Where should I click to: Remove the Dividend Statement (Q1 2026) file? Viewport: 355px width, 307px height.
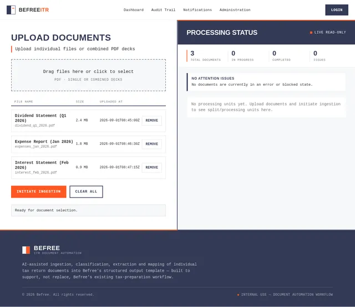(x=151, y=121)
